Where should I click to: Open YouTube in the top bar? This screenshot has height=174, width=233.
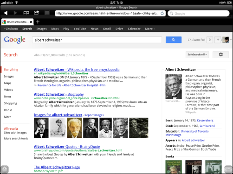click(x=80, y=29)
